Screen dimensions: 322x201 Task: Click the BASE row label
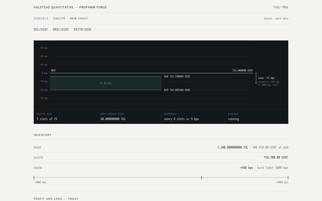click(37, 147)
